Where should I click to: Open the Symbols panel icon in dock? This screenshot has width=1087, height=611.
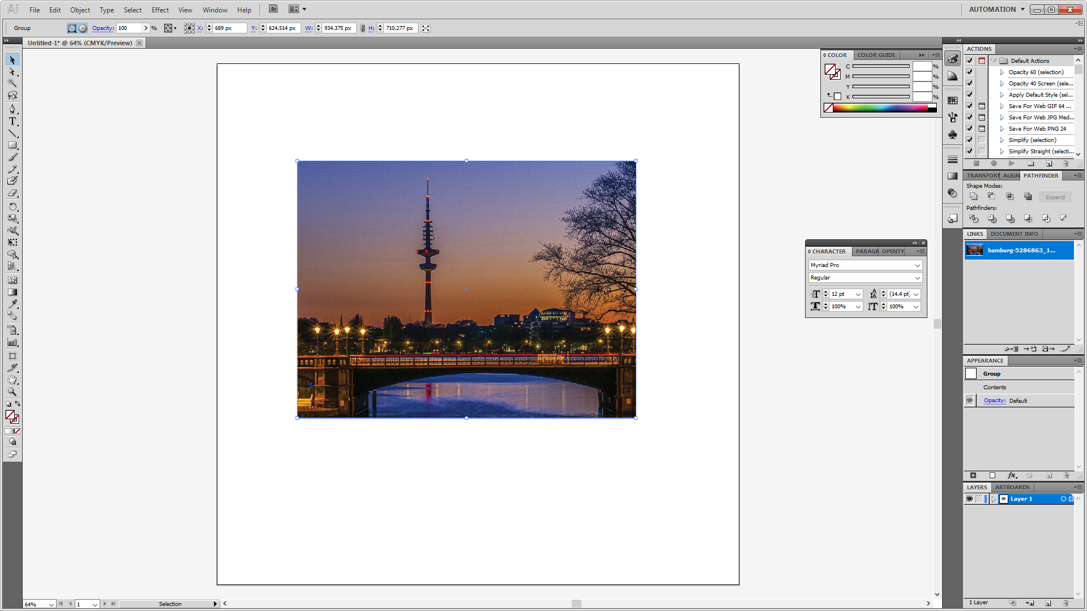click(953, 135)
